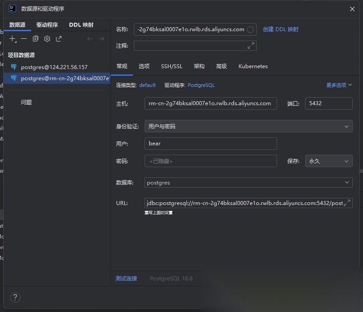363x312 pixels.
Task: Click the IntelliJ logo icon in title bar
Action: (x=12, y=8)
